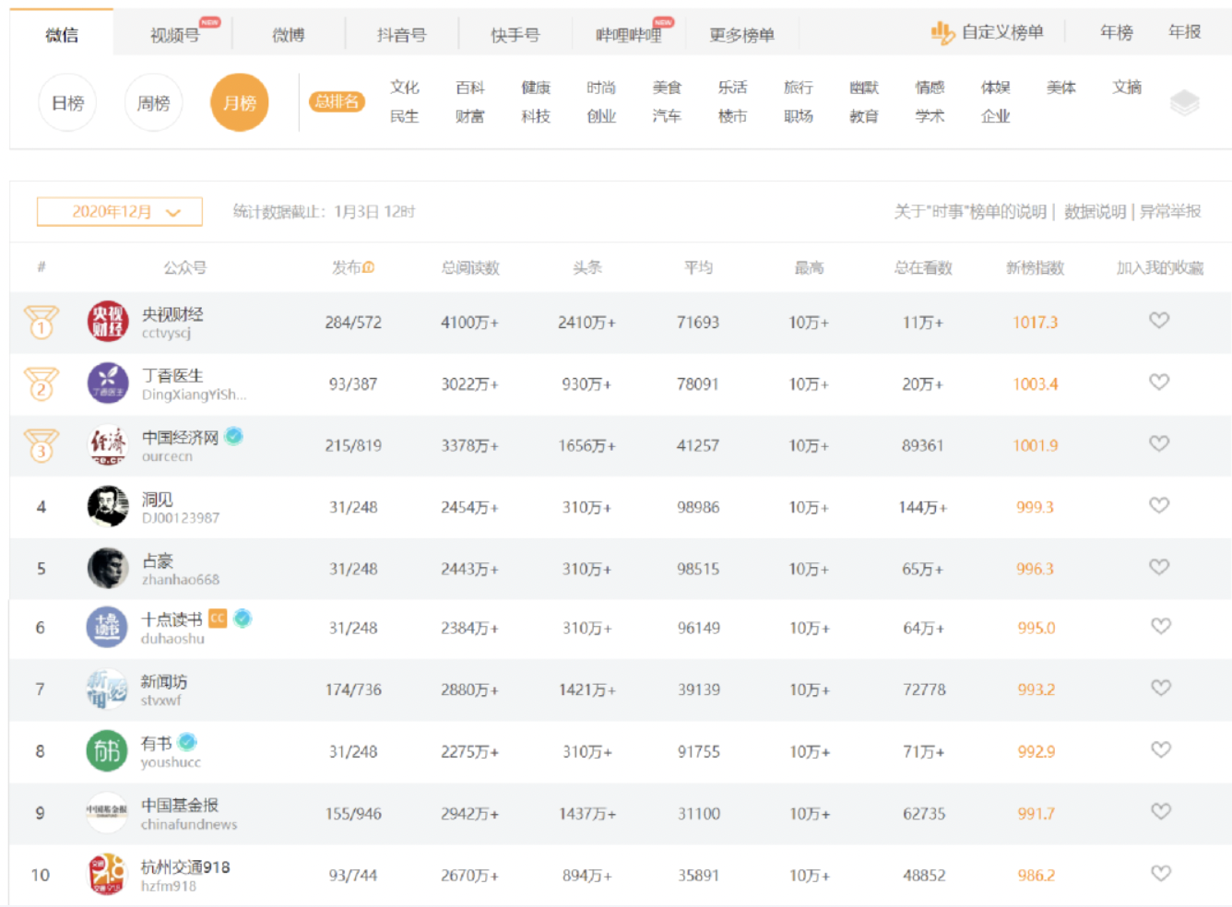Filter by 企业 category
Screen dimensions: 1232x907
tap(996, 116)
